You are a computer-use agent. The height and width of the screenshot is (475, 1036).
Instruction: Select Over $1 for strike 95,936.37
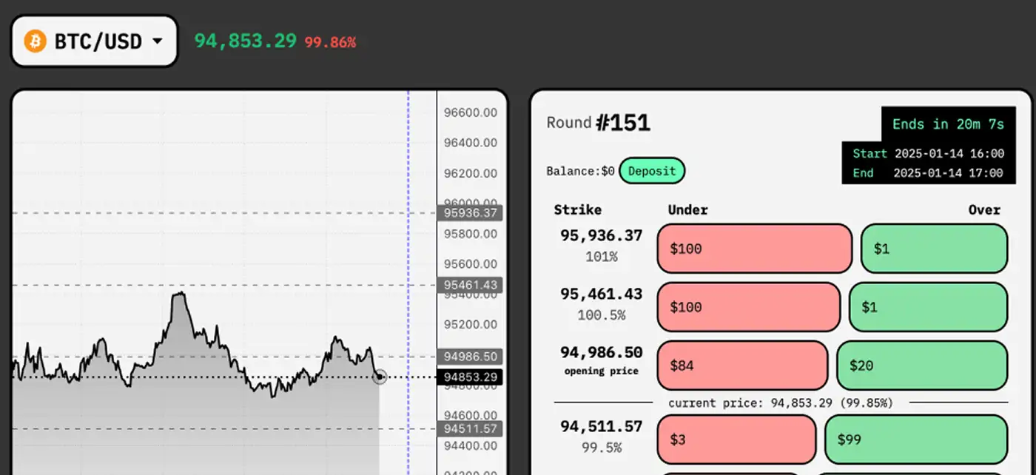933,249
